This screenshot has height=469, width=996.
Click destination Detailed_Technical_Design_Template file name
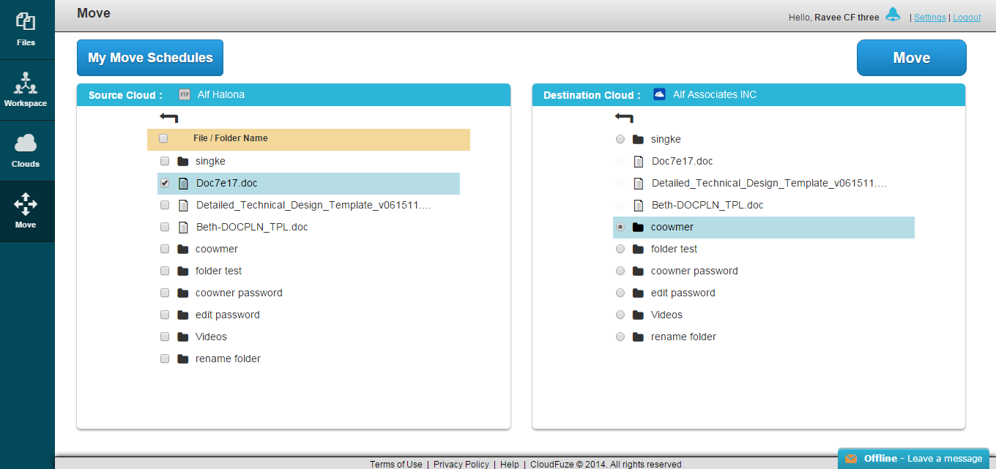pyautogui.click(x=769, y=183)
